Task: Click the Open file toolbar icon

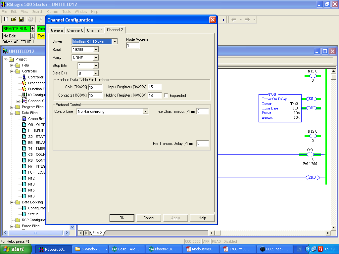Action: [x=14, y=19]
